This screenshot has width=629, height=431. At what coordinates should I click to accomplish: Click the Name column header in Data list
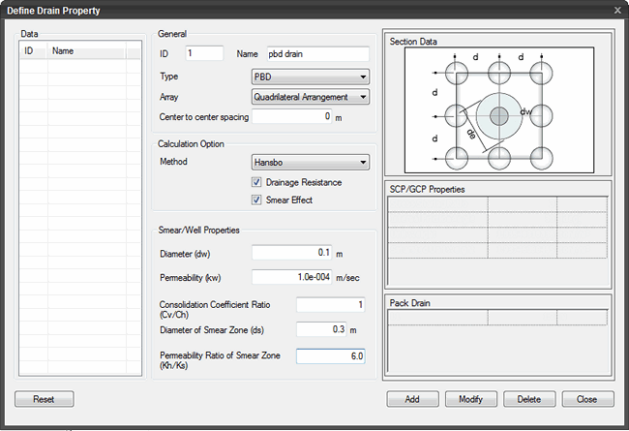[85, 50]
